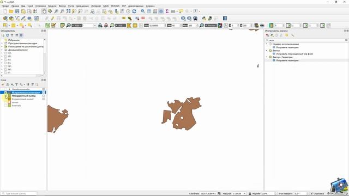349x196 pixels.
Task: Select the Pan Map hand tool
Action: (44, 11)
